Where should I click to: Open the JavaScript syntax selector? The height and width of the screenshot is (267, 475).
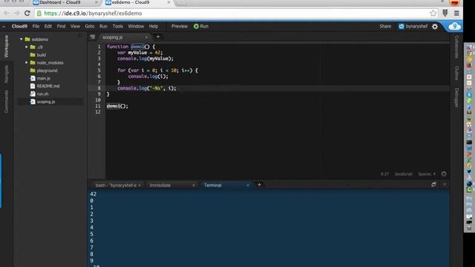click(404, 174)
